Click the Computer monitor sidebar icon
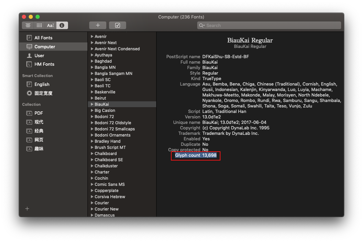 point(29,47)
